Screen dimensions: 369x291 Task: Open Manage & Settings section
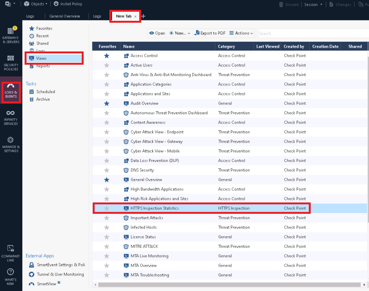click(x=11, y=145)
